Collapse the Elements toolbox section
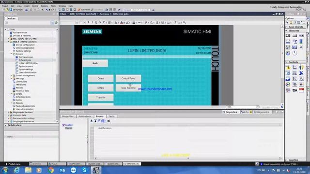This screenshot has width=310, height=174. [x=286, y=31]
